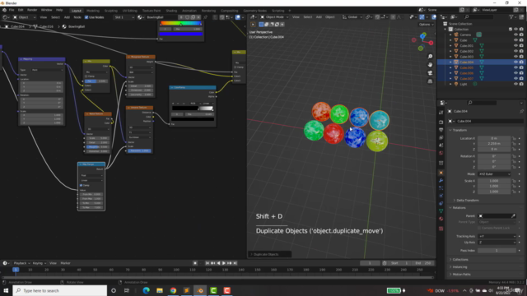Open the Tool properties tab icon
Image resolution: width=527 pixels, height=296 pixels.
point(441,113)
